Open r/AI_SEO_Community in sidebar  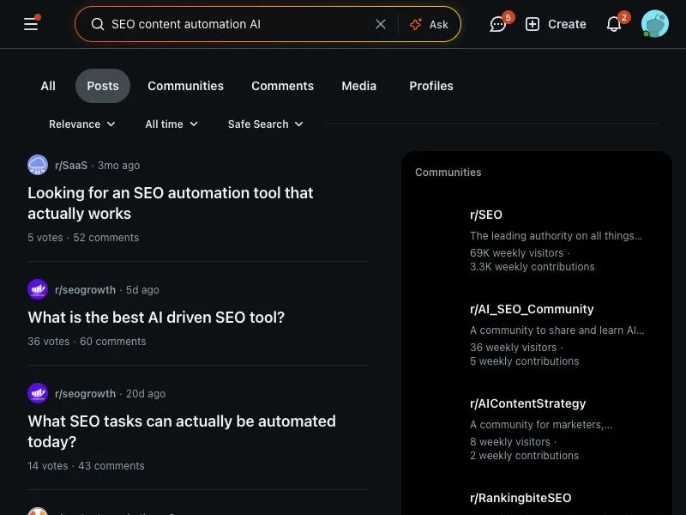click(x=532, y=309)
